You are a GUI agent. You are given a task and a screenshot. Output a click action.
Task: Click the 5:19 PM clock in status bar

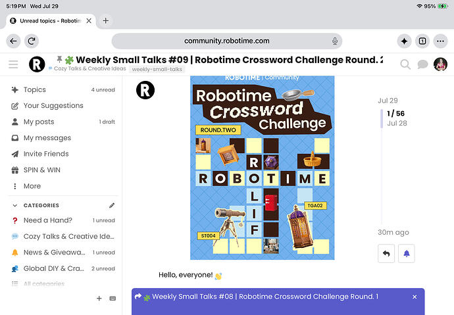point(16,6)
